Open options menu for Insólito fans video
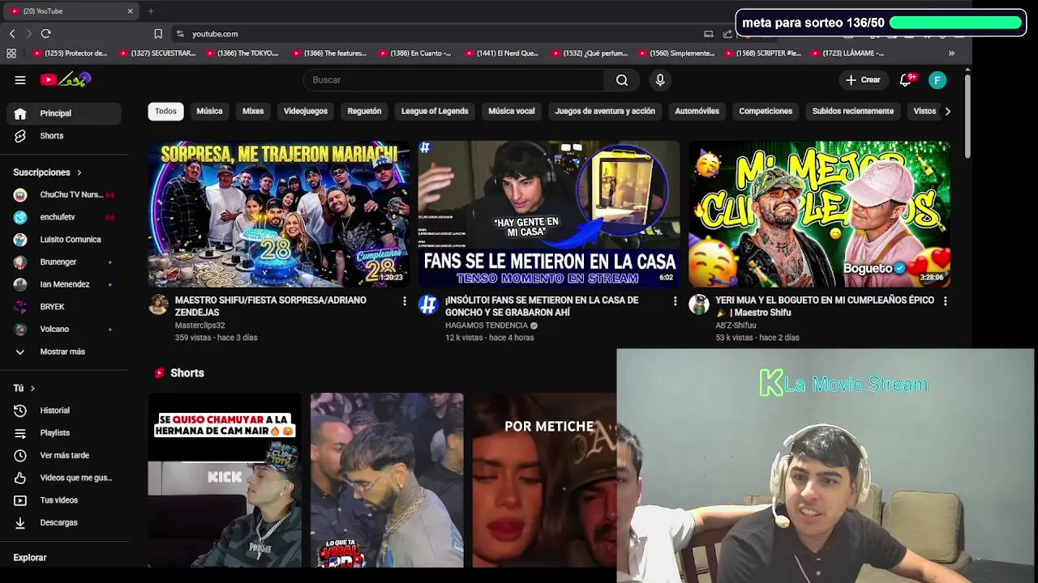The width and height of the screenshot is (1038, 583). (675, 301)
